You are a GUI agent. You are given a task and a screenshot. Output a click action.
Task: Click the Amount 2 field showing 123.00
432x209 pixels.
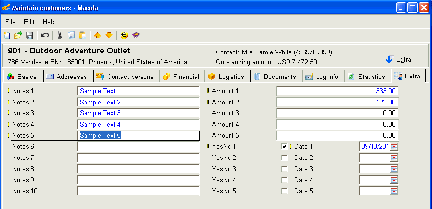point(338,103)
